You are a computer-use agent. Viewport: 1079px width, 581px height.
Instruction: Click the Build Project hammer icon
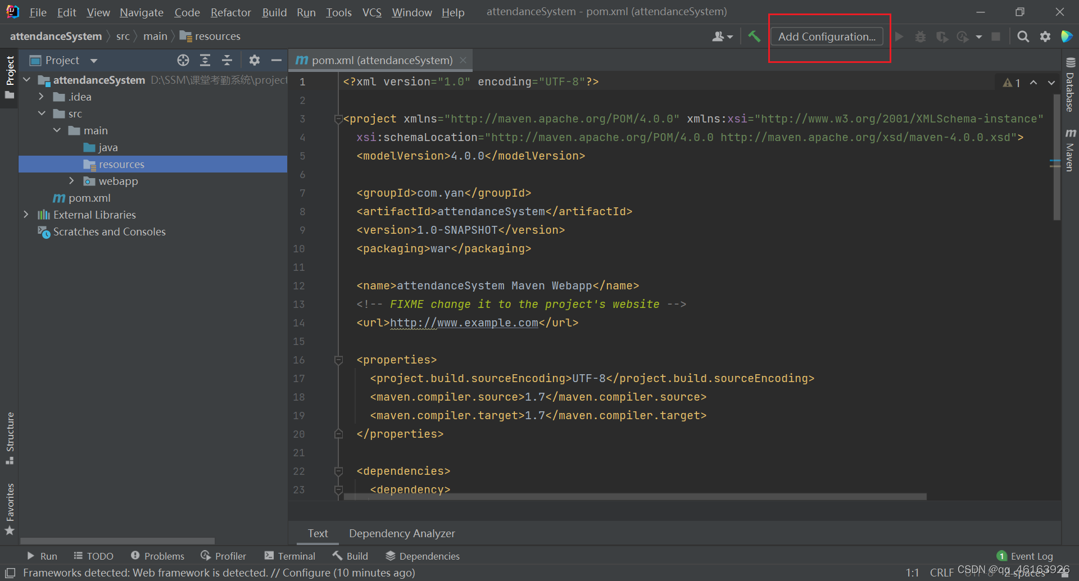click(x=754, y=37)
